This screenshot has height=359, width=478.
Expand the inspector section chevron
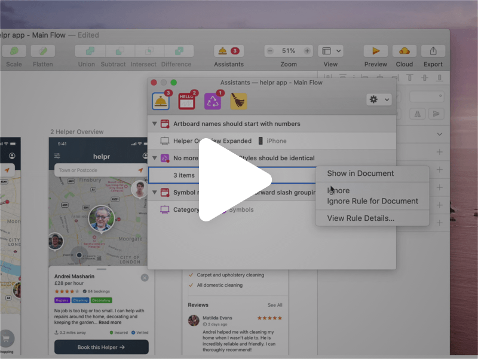click(439, 134)
